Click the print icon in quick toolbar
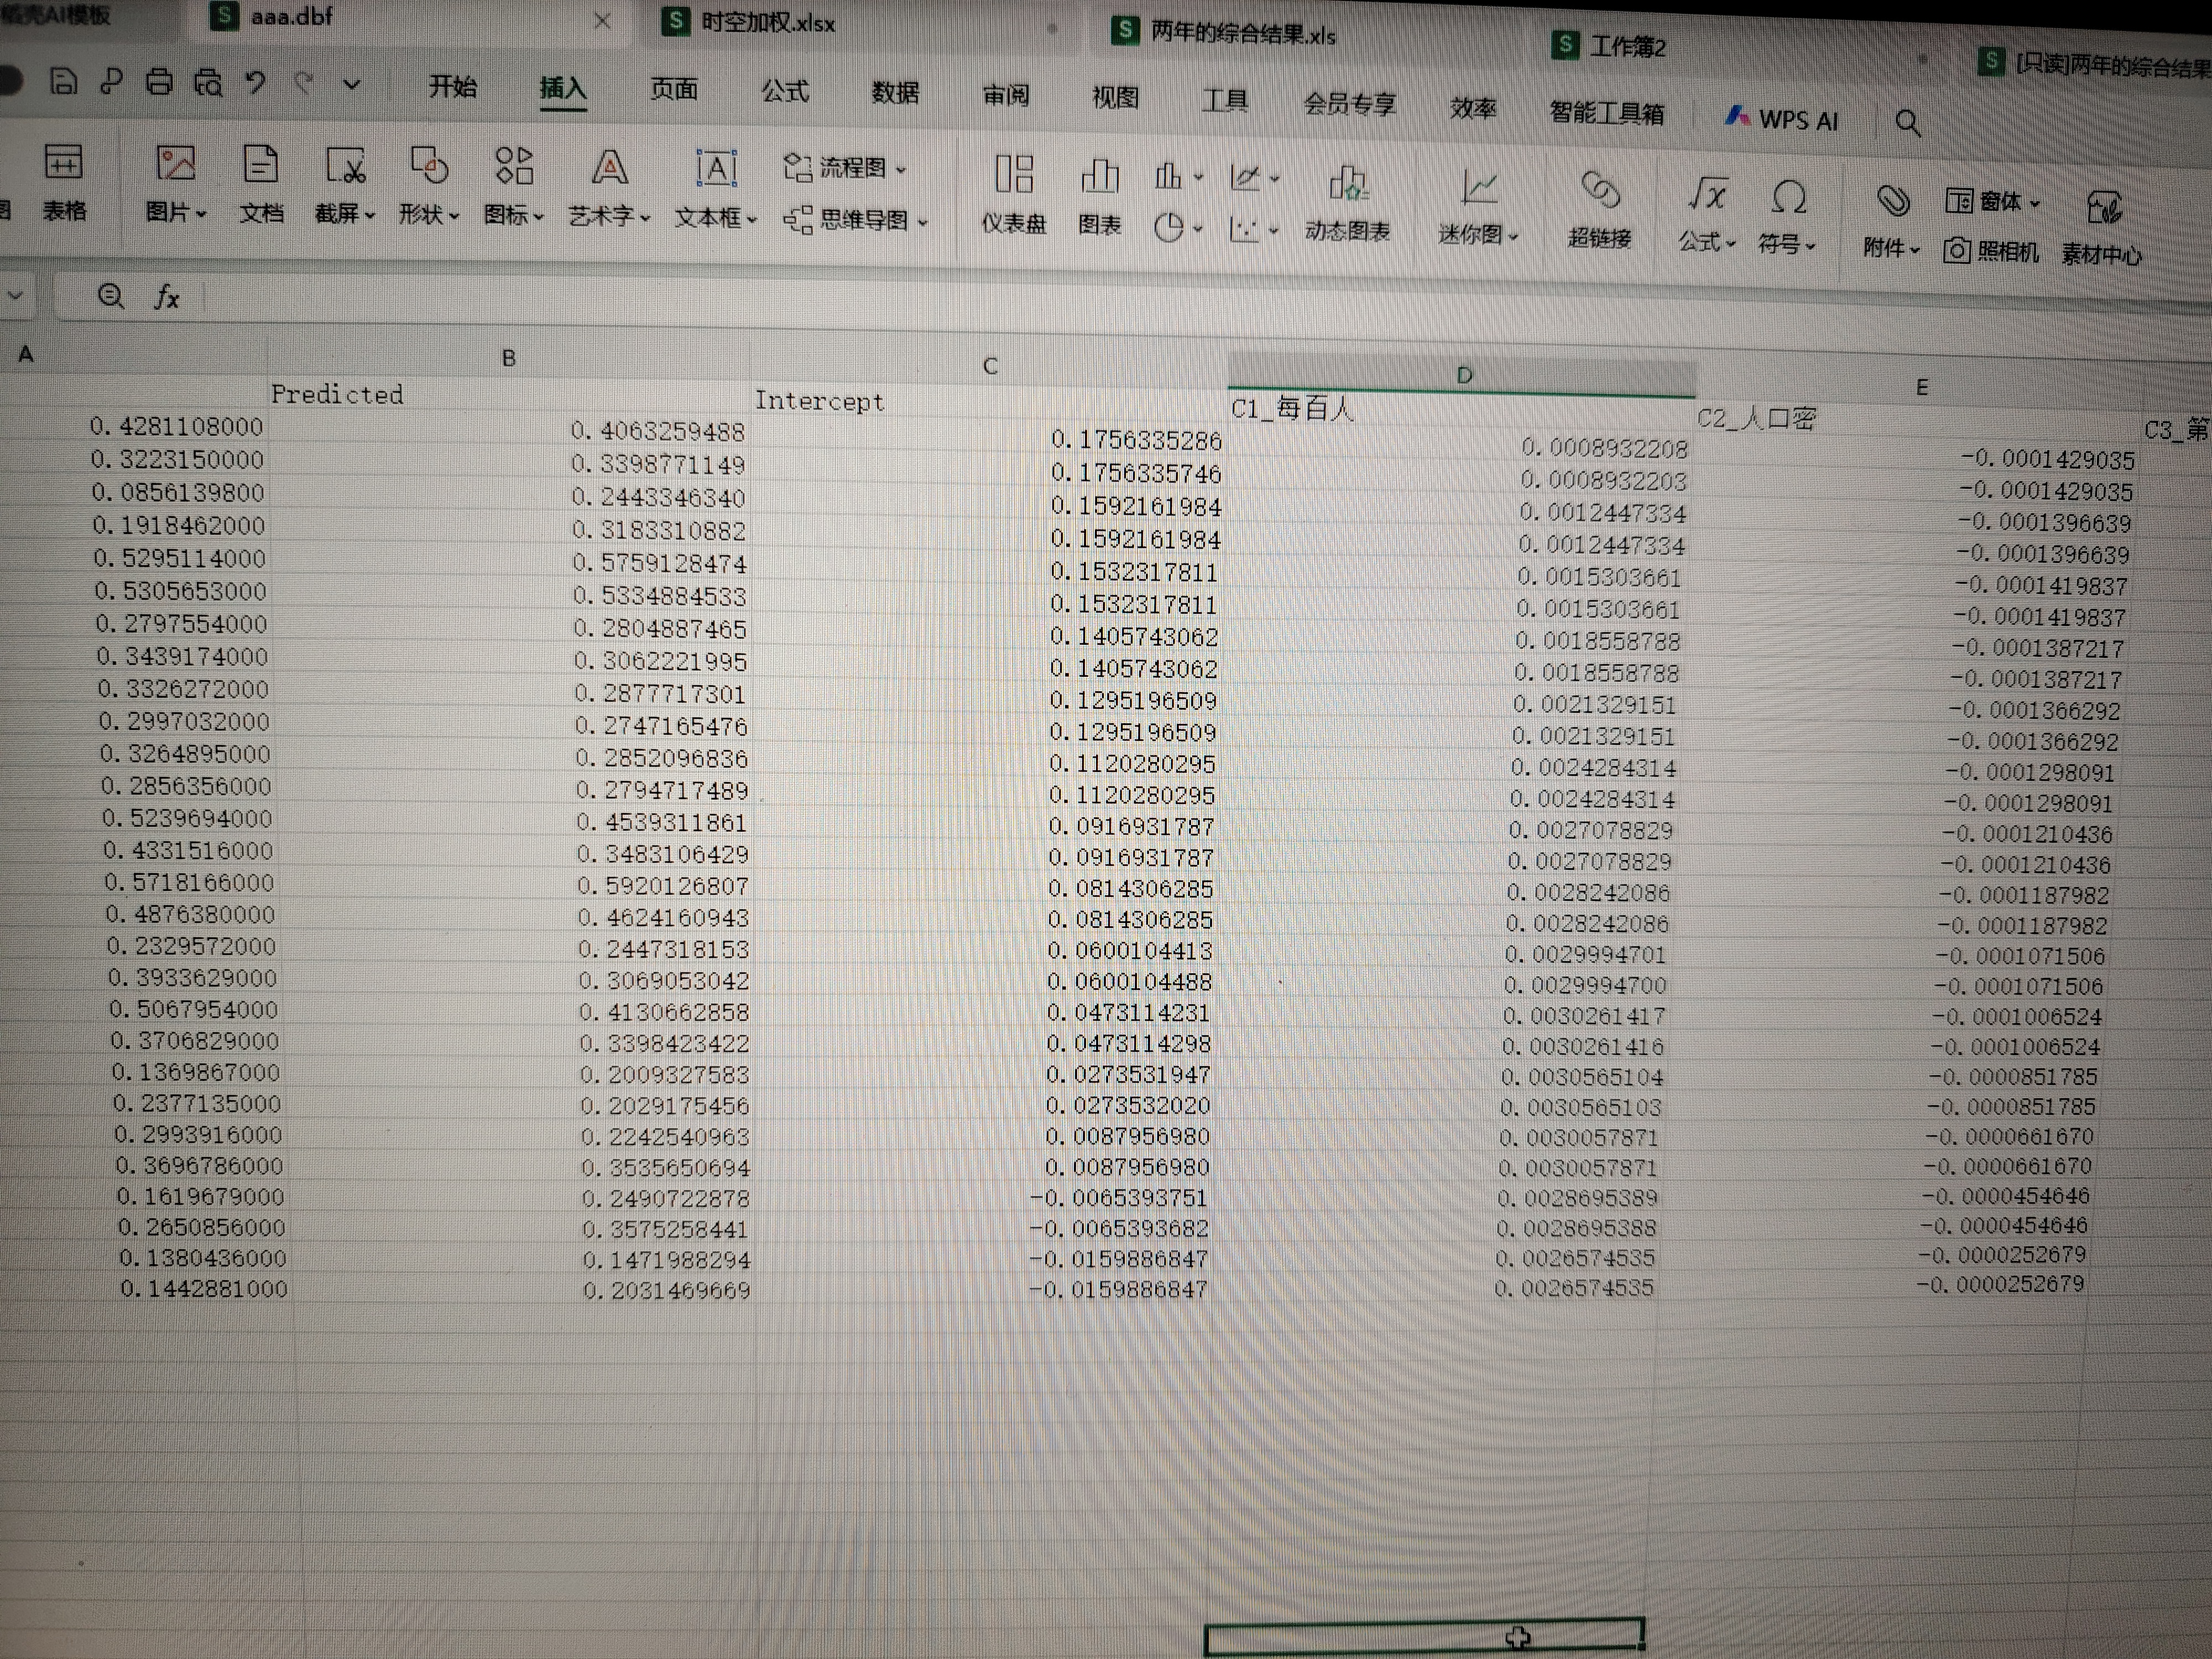The width and height of the screenshot is (2212, 1659). click(159, 82)
